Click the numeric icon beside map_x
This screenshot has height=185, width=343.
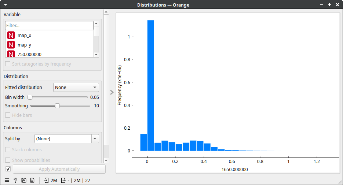coord(11,36)
